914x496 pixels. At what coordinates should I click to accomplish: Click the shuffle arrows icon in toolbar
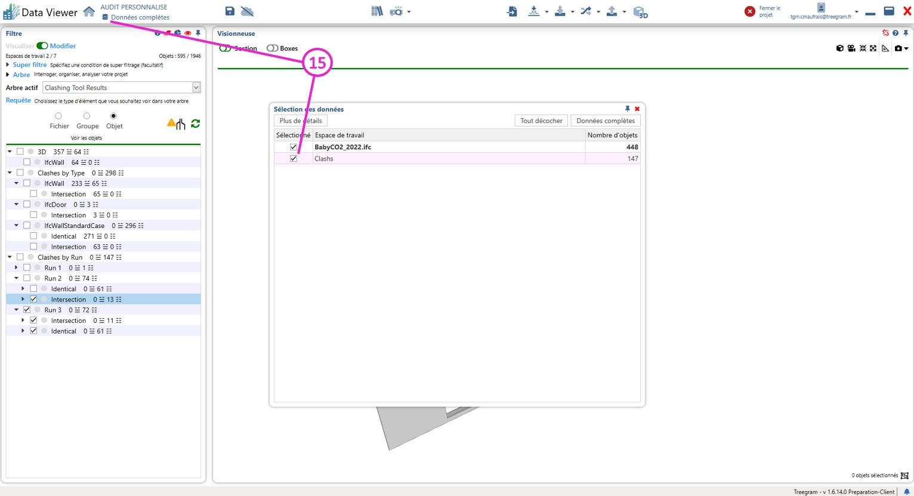586,11
